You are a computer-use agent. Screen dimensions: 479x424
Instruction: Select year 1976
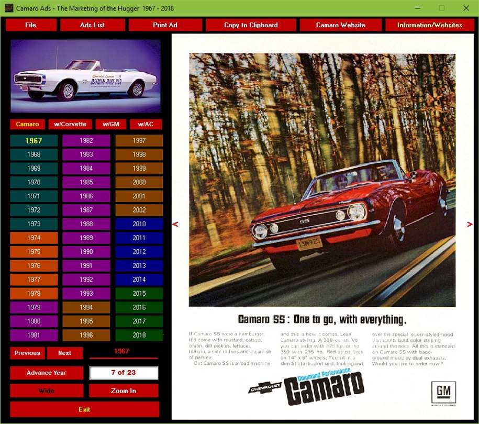pyautogui.click(x=34, y=266)
